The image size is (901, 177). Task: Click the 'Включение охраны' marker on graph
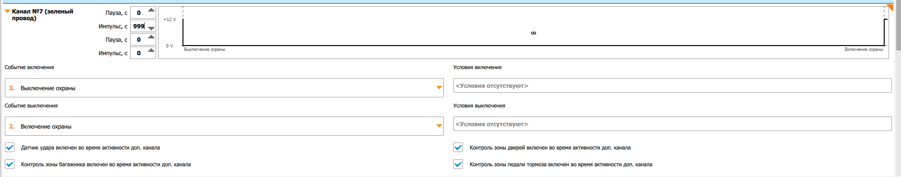(x=864, y=49)
